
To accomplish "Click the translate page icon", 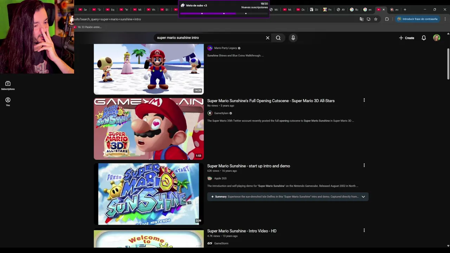I will [x=361, y=19].
